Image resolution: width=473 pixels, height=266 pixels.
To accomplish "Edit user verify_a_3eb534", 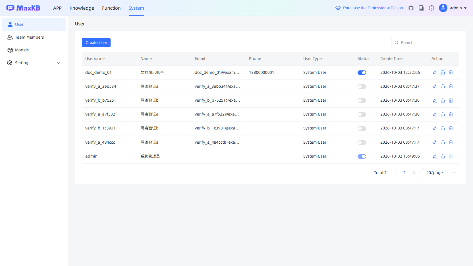I will 435,86.
